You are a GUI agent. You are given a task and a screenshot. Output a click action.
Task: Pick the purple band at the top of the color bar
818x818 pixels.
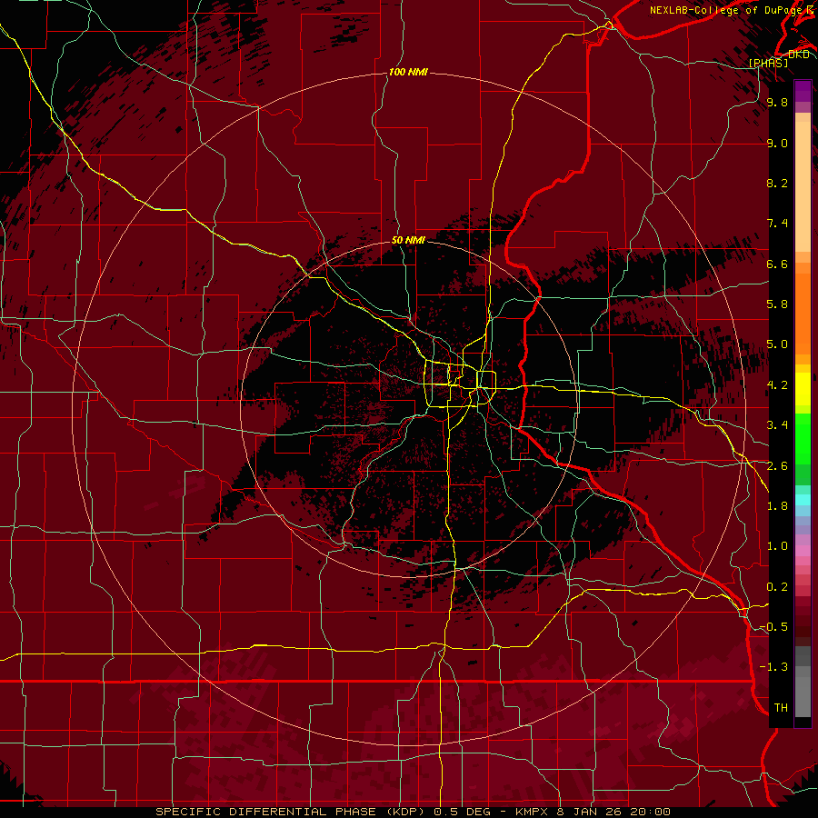pyautogui.click(x=803, y=92)
